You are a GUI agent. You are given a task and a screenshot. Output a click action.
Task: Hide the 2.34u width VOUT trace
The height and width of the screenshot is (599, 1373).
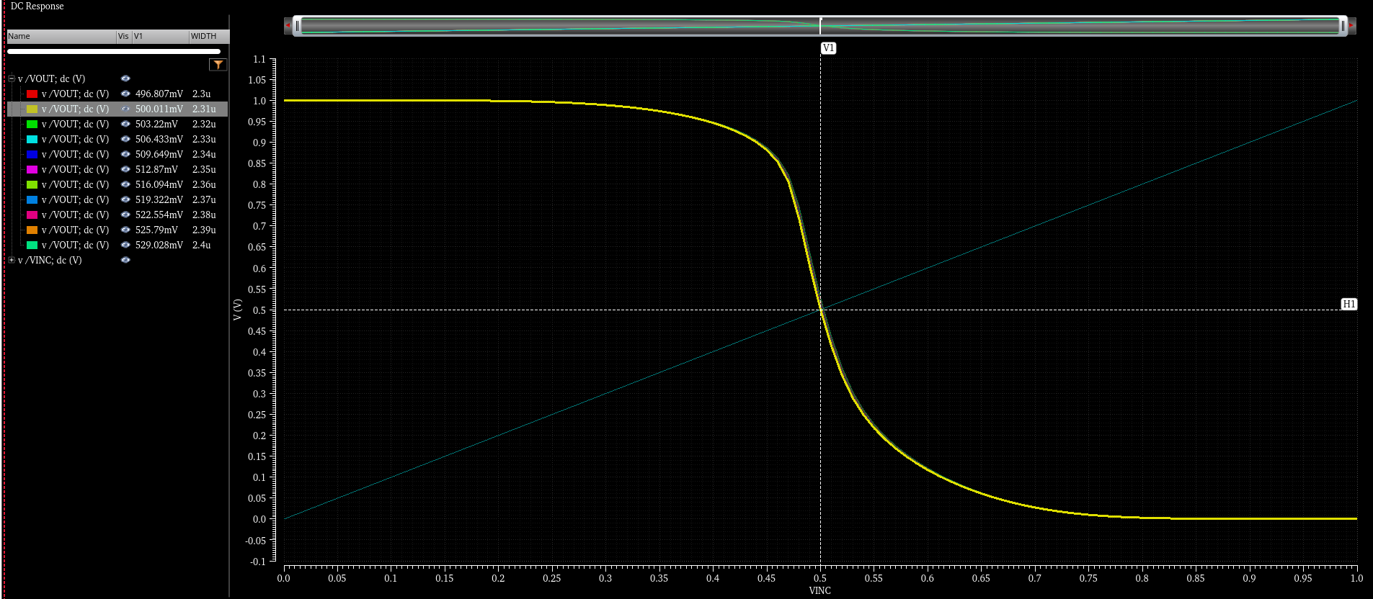click(125, 154)
